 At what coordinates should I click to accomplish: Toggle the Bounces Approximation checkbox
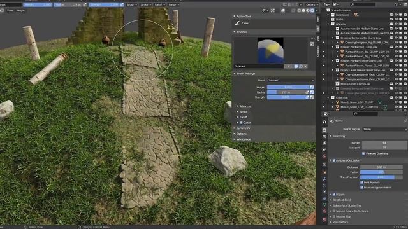tap(361, 188)
